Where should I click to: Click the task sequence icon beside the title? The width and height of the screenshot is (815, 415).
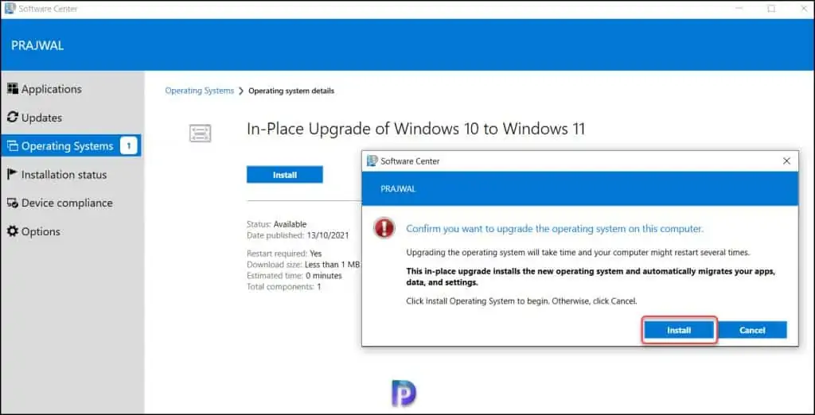pyautogui.click(x=200, y=133)
